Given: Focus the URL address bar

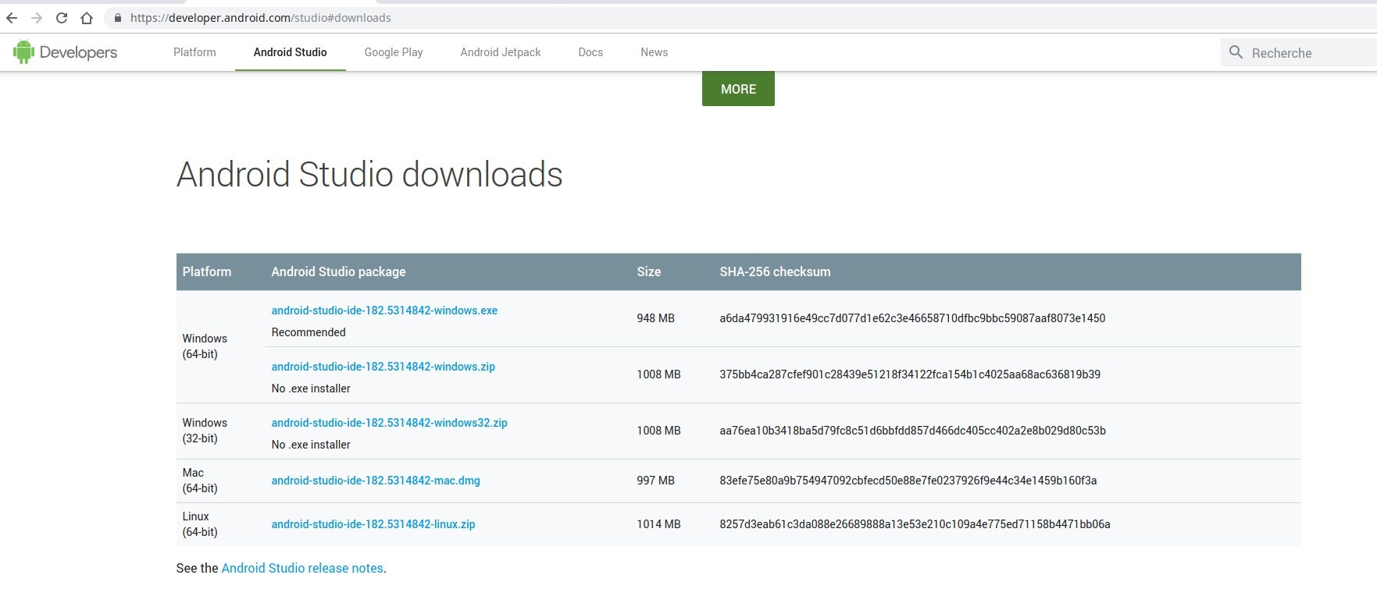Looking at the screenshot, I should (x=742, y=18).
